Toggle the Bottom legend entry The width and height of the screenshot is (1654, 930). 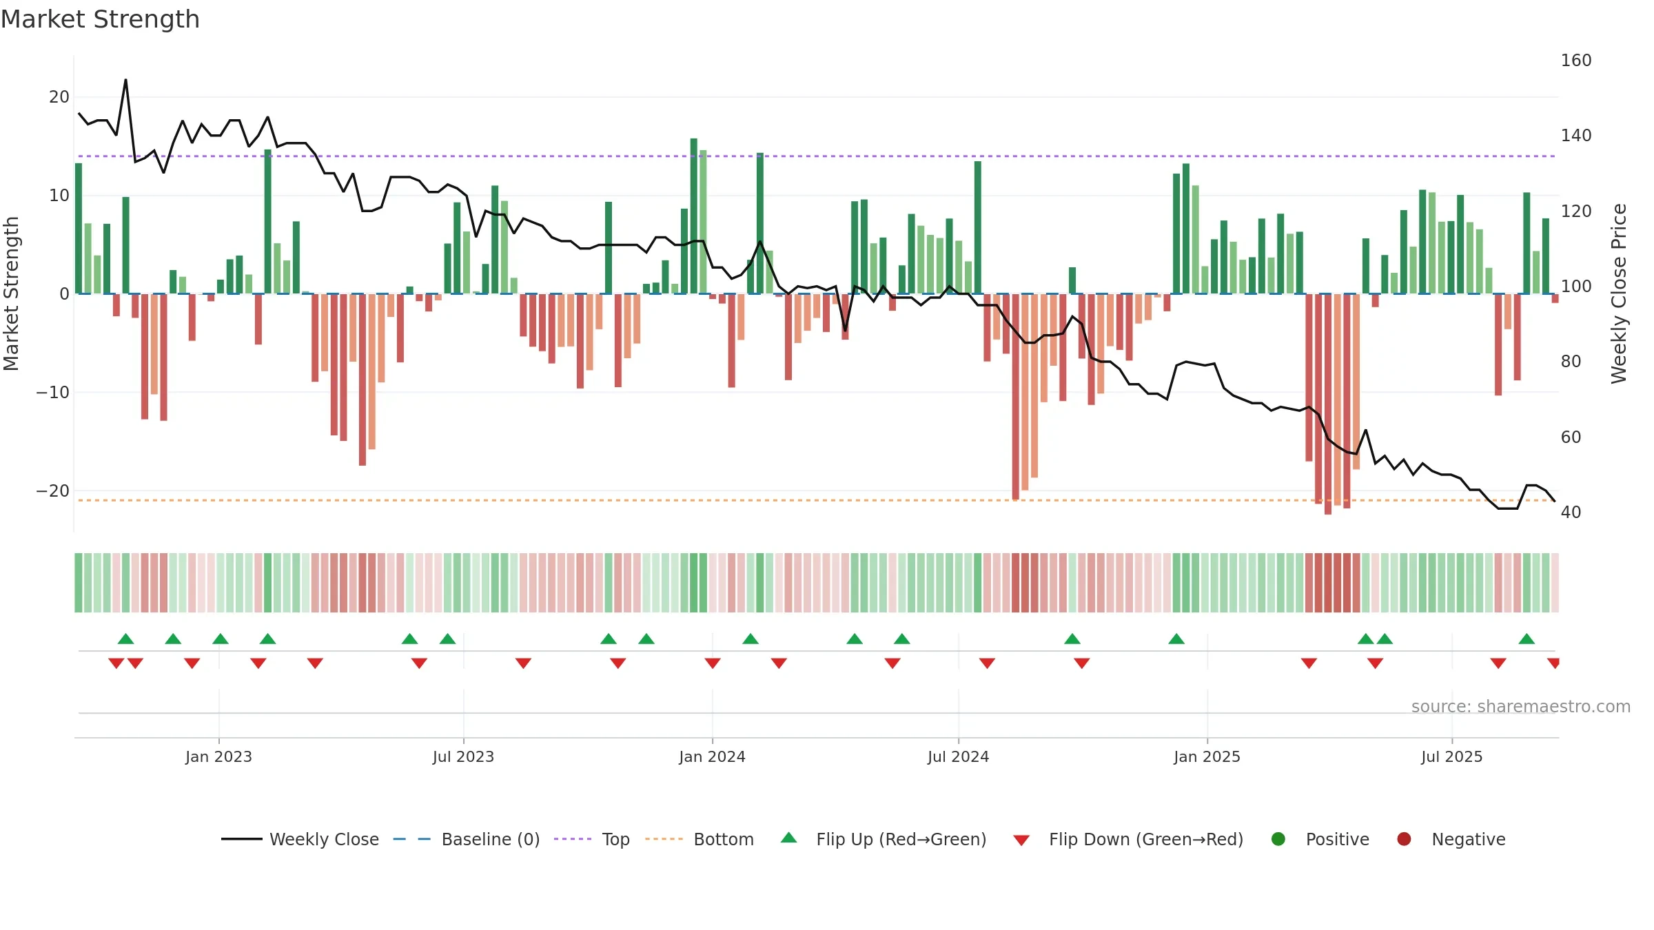coord(700,839)
